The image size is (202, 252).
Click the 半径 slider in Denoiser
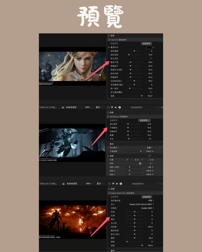tap(133, 139)
